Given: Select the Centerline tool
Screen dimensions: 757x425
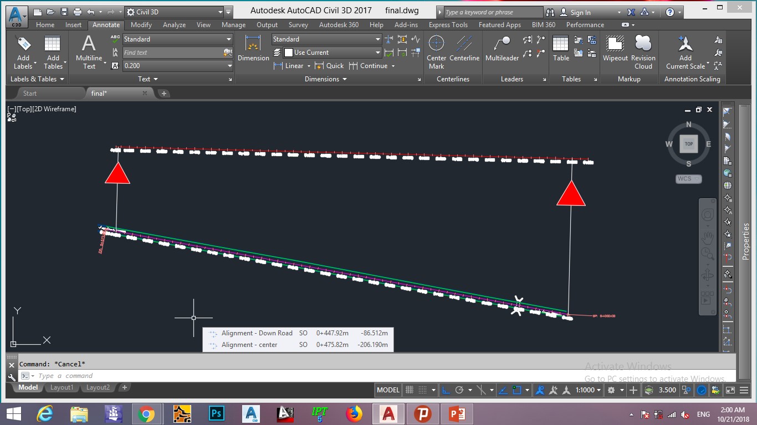Looking at the screenshot, I should [464, 48].
